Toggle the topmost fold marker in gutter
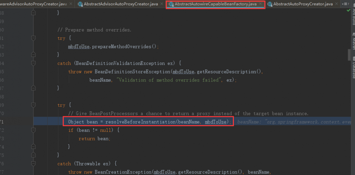Viewport: 355px width, 175px height. pyautogui.click(x=33, y=13)
